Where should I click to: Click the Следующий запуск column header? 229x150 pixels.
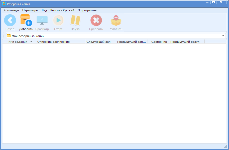pos(100,42)
